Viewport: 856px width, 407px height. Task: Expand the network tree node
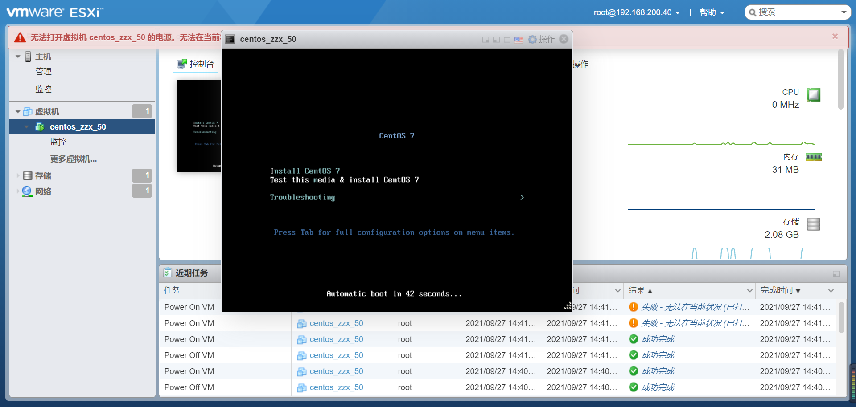18,191
